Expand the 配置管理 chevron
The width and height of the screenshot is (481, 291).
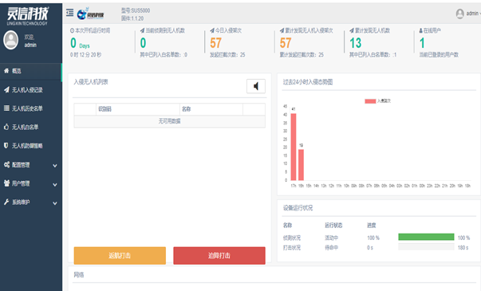[x=55, y=166]
